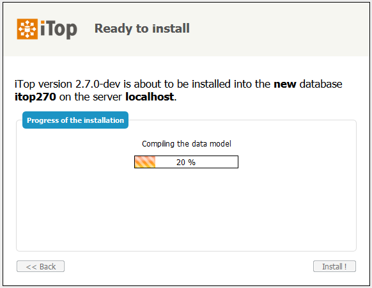Click the light gray header banner background
The width and height of the screenshot is (372, 288).
click(x=273, y=29)
